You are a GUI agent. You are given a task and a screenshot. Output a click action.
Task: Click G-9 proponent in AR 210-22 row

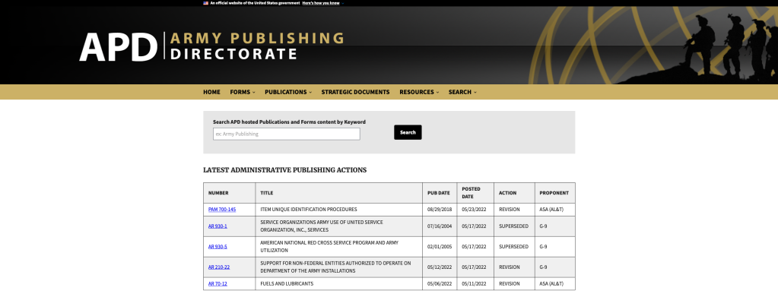pos(554,267)
